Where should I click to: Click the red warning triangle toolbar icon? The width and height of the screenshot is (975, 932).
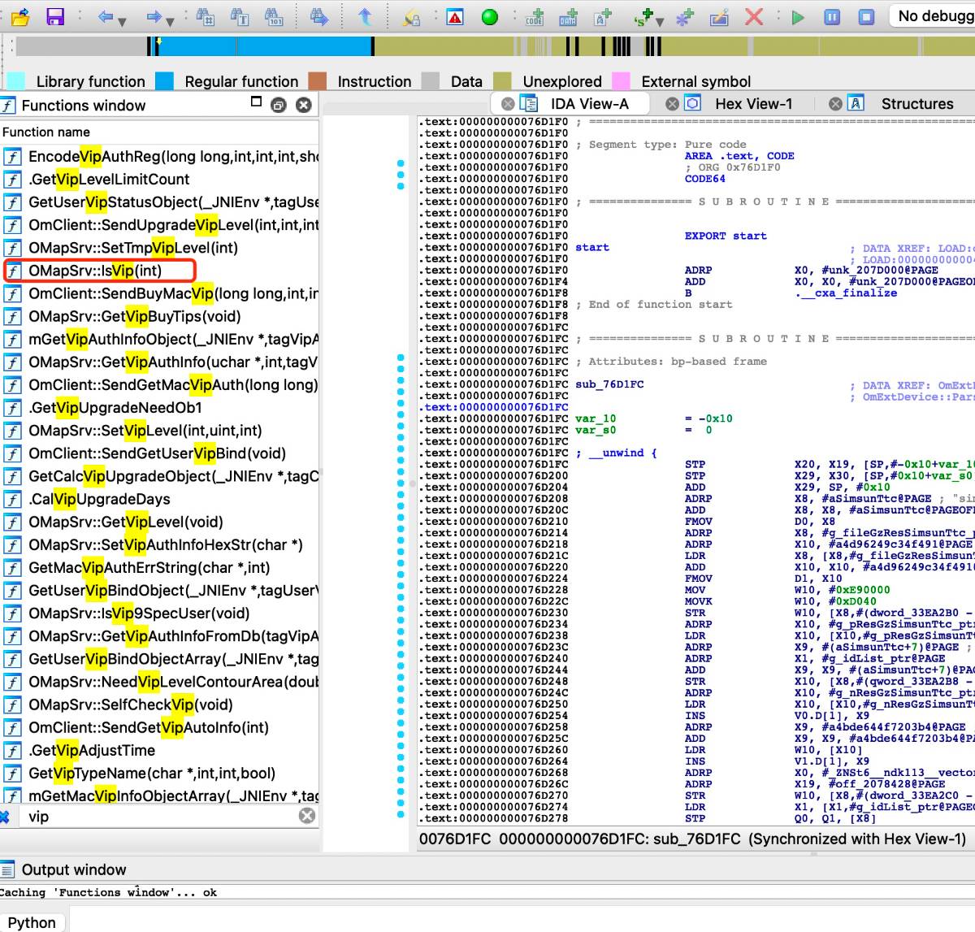(x=455, y=16)
